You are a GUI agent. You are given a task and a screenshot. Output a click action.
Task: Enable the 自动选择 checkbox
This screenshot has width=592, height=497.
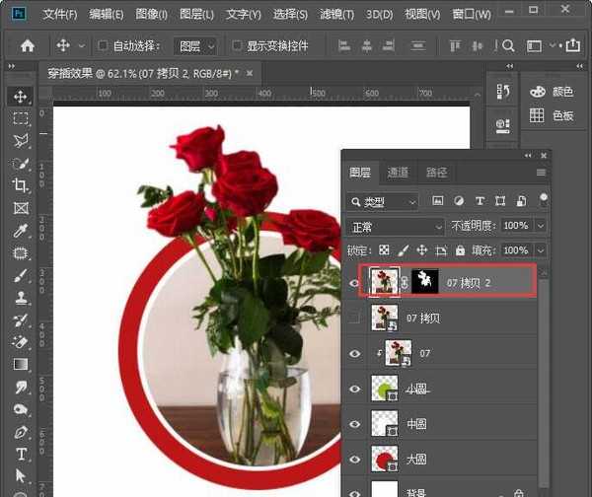click(104, 46)
